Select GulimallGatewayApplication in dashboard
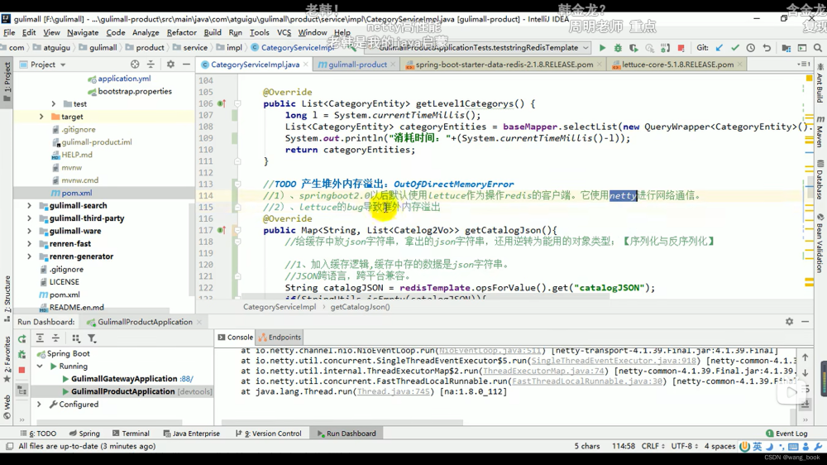 point(124,378)
